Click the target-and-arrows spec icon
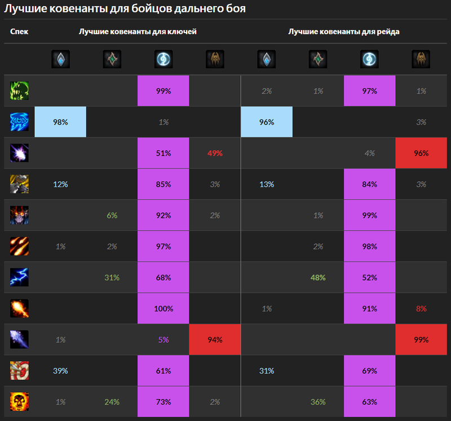The width and height of the screenshot is (451, 421). [19, 370]
